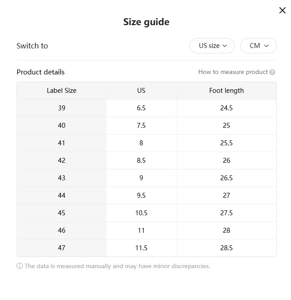291x300 pixels.
Task: Open the CM unit dropdown
Action: click(x=258, y=46)
